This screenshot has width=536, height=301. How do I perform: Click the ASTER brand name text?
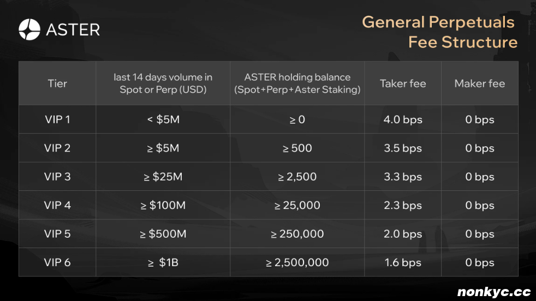(x=73, y=30)
